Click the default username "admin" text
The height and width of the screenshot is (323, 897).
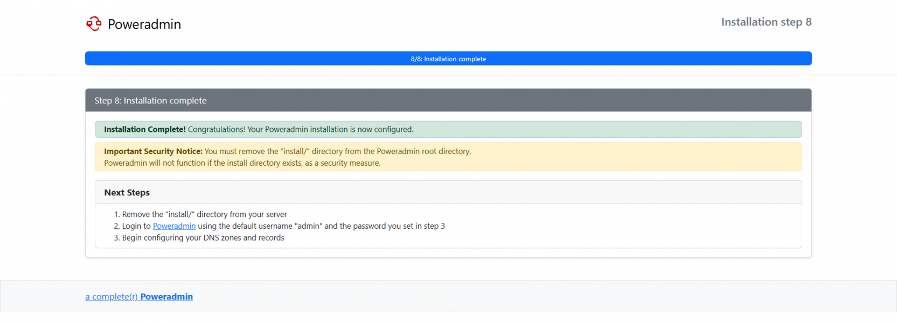click(308, 226)
